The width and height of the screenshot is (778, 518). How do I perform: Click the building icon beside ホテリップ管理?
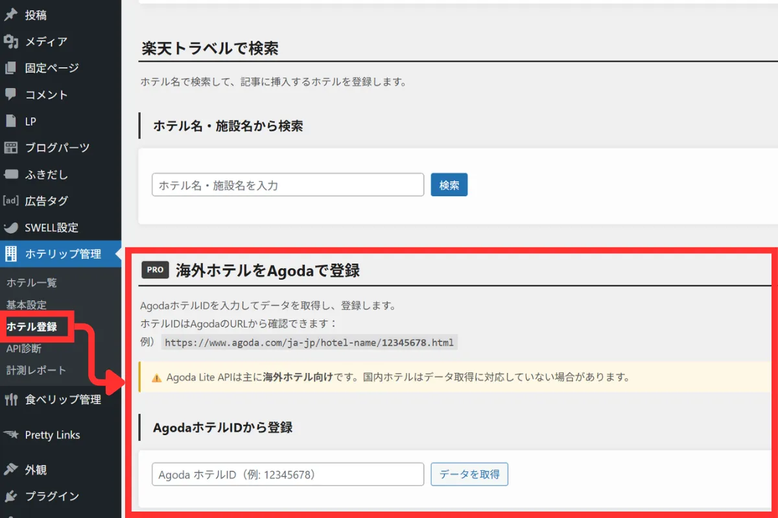pos(10,254)
